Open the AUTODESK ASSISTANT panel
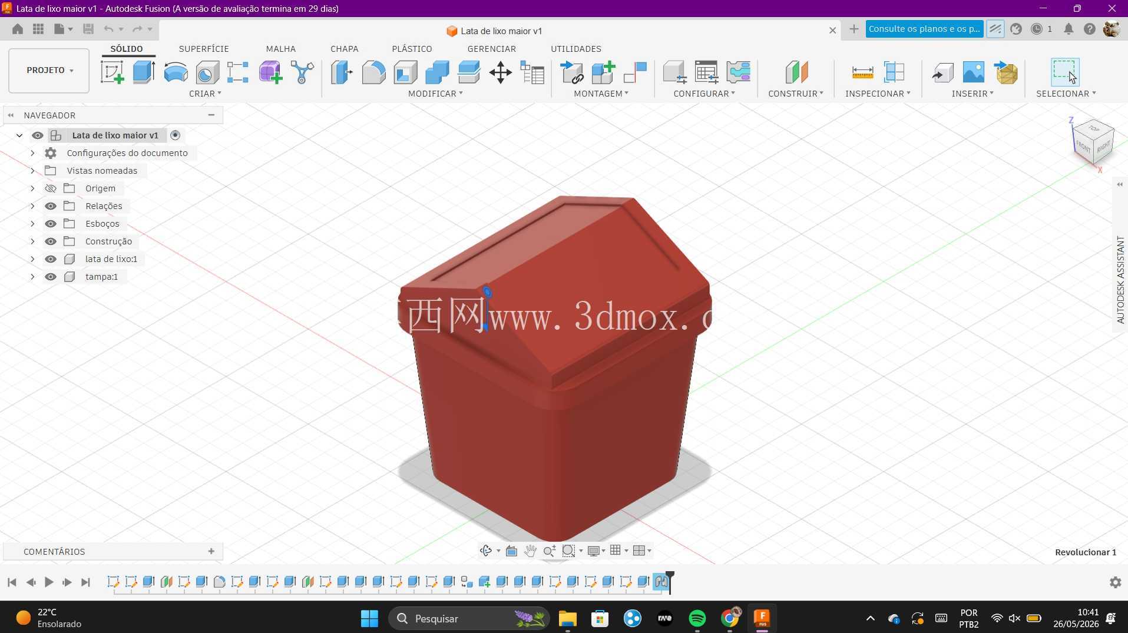The image size is (1128, 633). pyautogui.click(x=1120, y=280)
